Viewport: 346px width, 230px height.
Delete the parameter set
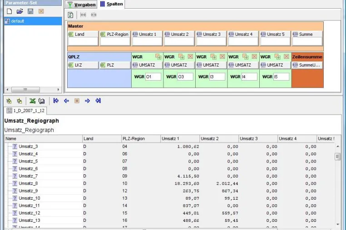(41, 11)
